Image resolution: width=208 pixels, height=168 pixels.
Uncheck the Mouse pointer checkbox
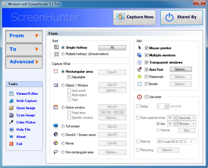tap(146, 48)
